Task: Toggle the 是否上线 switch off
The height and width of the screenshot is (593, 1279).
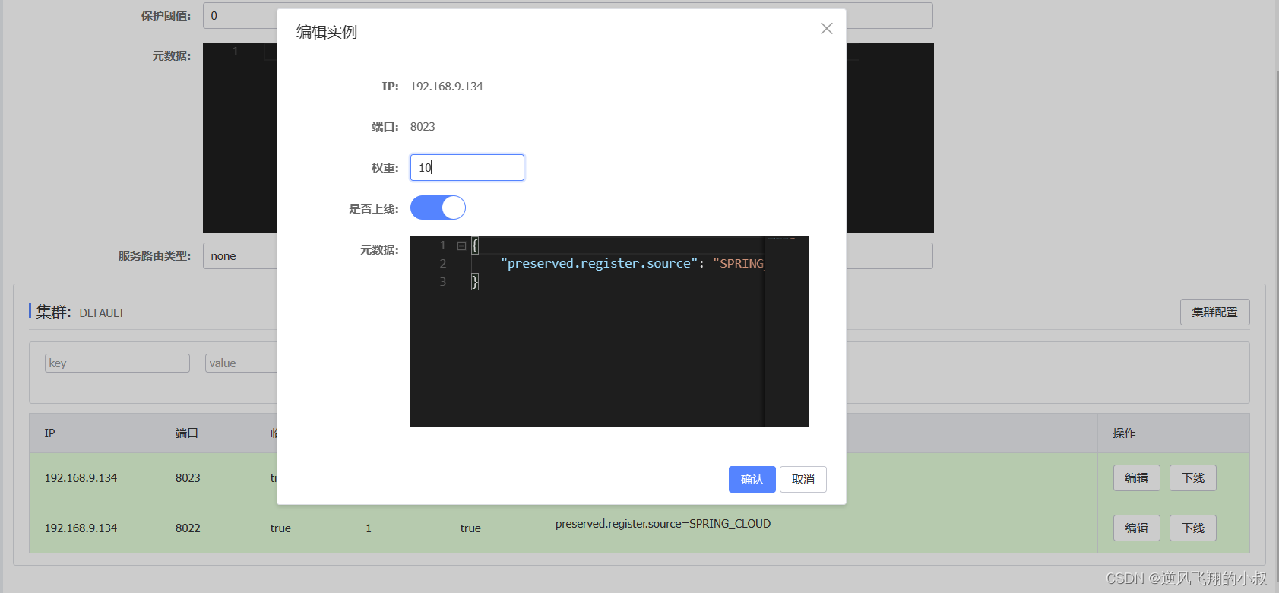Action: (x=438, y=208)
